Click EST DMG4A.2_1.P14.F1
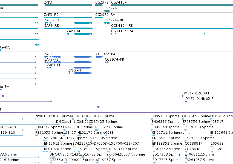The image size is (233, 164). (x=65, y=154)
